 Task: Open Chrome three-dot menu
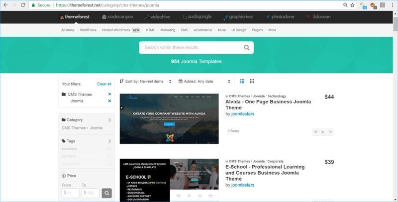click(x=393, y=5)
